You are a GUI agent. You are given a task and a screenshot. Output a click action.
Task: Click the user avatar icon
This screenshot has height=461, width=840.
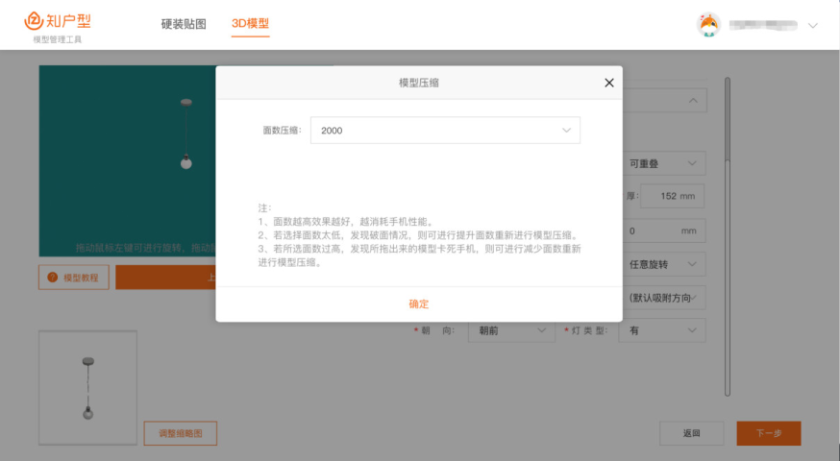(709, 25)
